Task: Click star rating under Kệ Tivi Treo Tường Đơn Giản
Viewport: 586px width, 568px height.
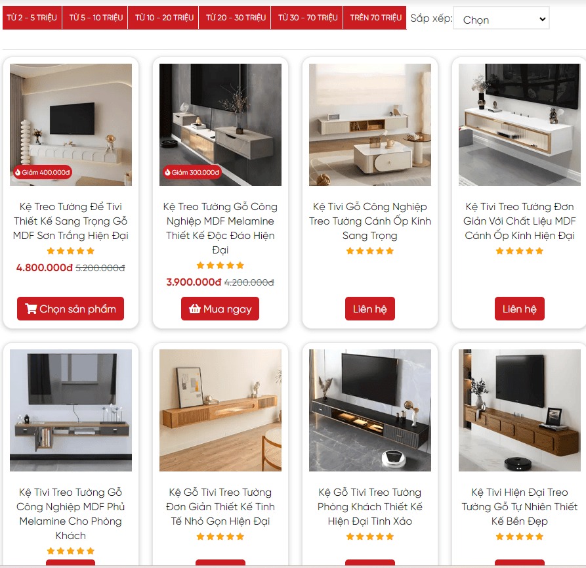Action: (520, 251)
